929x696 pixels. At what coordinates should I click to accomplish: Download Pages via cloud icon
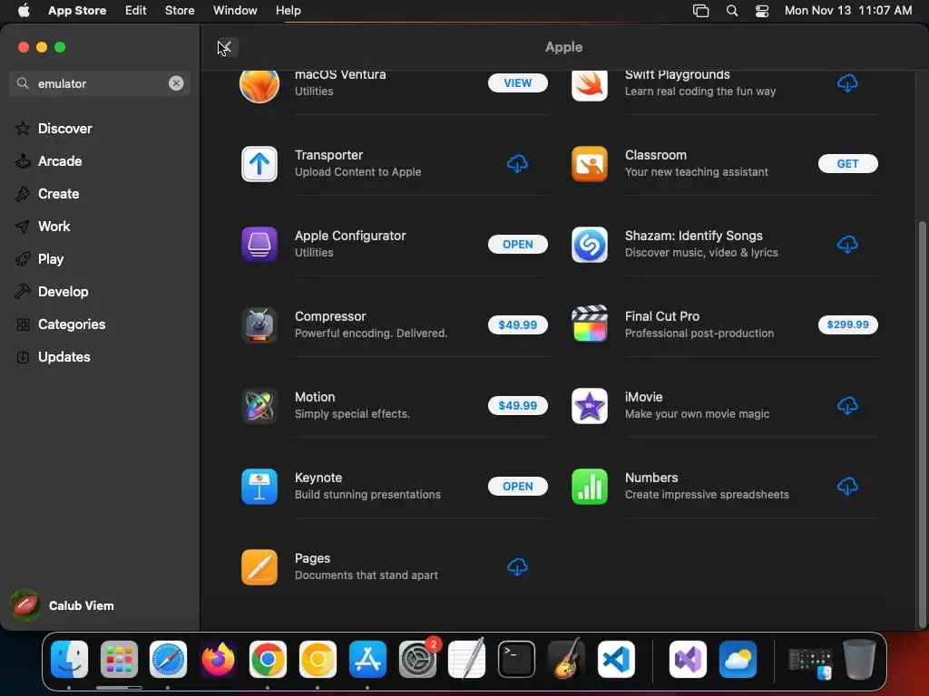click(x=517, y=567)
